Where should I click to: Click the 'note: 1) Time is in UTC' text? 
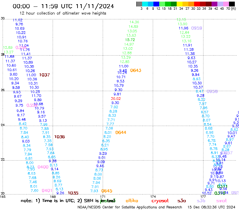(48, 201)
